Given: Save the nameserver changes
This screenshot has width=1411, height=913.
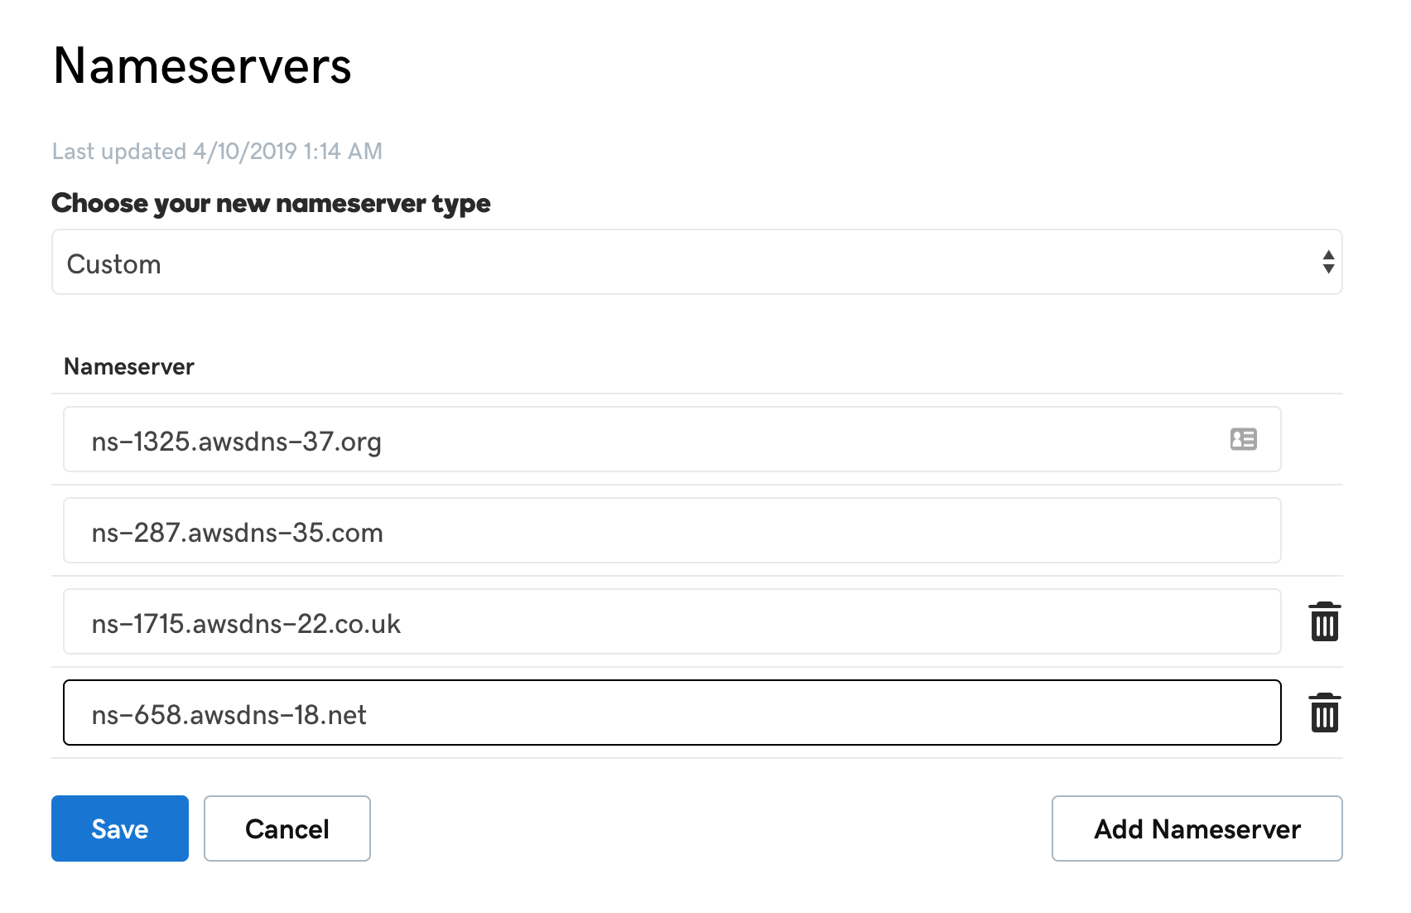Looking at the screenshot, I should (119, 828).
